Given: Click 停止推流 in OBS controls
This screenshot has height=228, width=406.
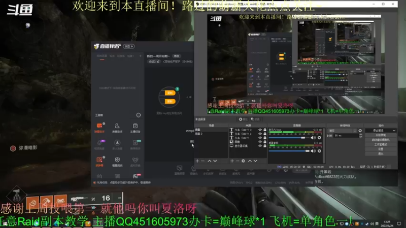Looking at the screenshot, I should pos(378,131).
